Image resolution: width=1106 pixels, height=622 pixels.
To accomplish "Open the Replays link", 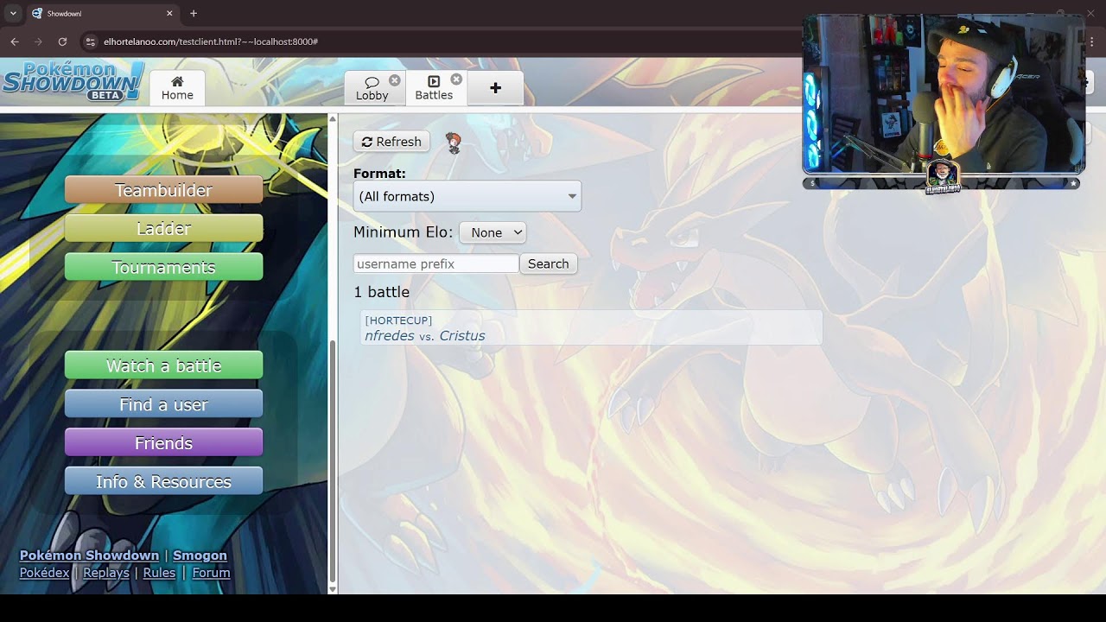I will tap(106, 573).
